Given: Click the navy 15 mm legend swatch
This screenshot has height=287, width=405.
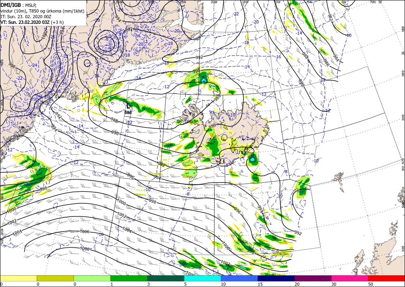Looking at the screenshot, I should click(x=276, y=278).
